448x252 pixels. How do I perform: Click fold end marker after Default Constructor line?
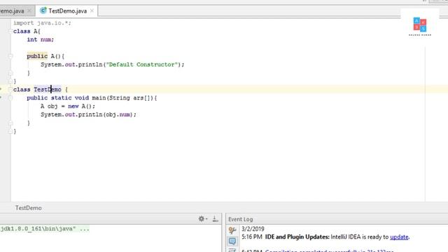point(10,73)
